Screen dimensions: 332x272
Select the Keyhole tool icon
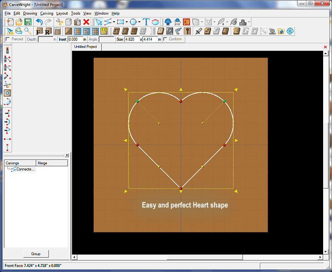(x=187, y=31)
